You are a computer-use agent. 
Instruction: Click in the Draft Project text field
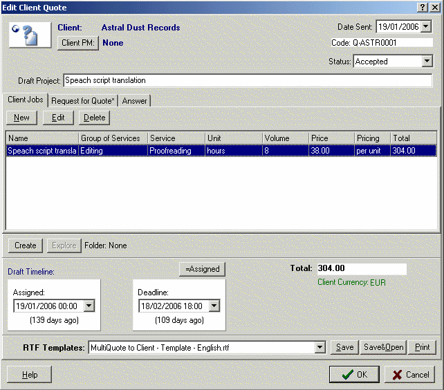pyautogui.click(x=247, y=80)
